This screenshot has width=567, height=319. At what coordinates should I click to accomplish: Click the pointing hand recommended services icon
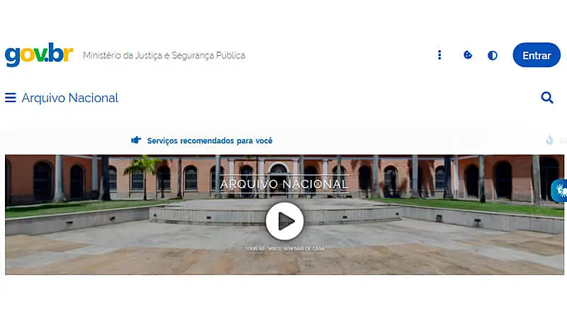pos(136,140)
